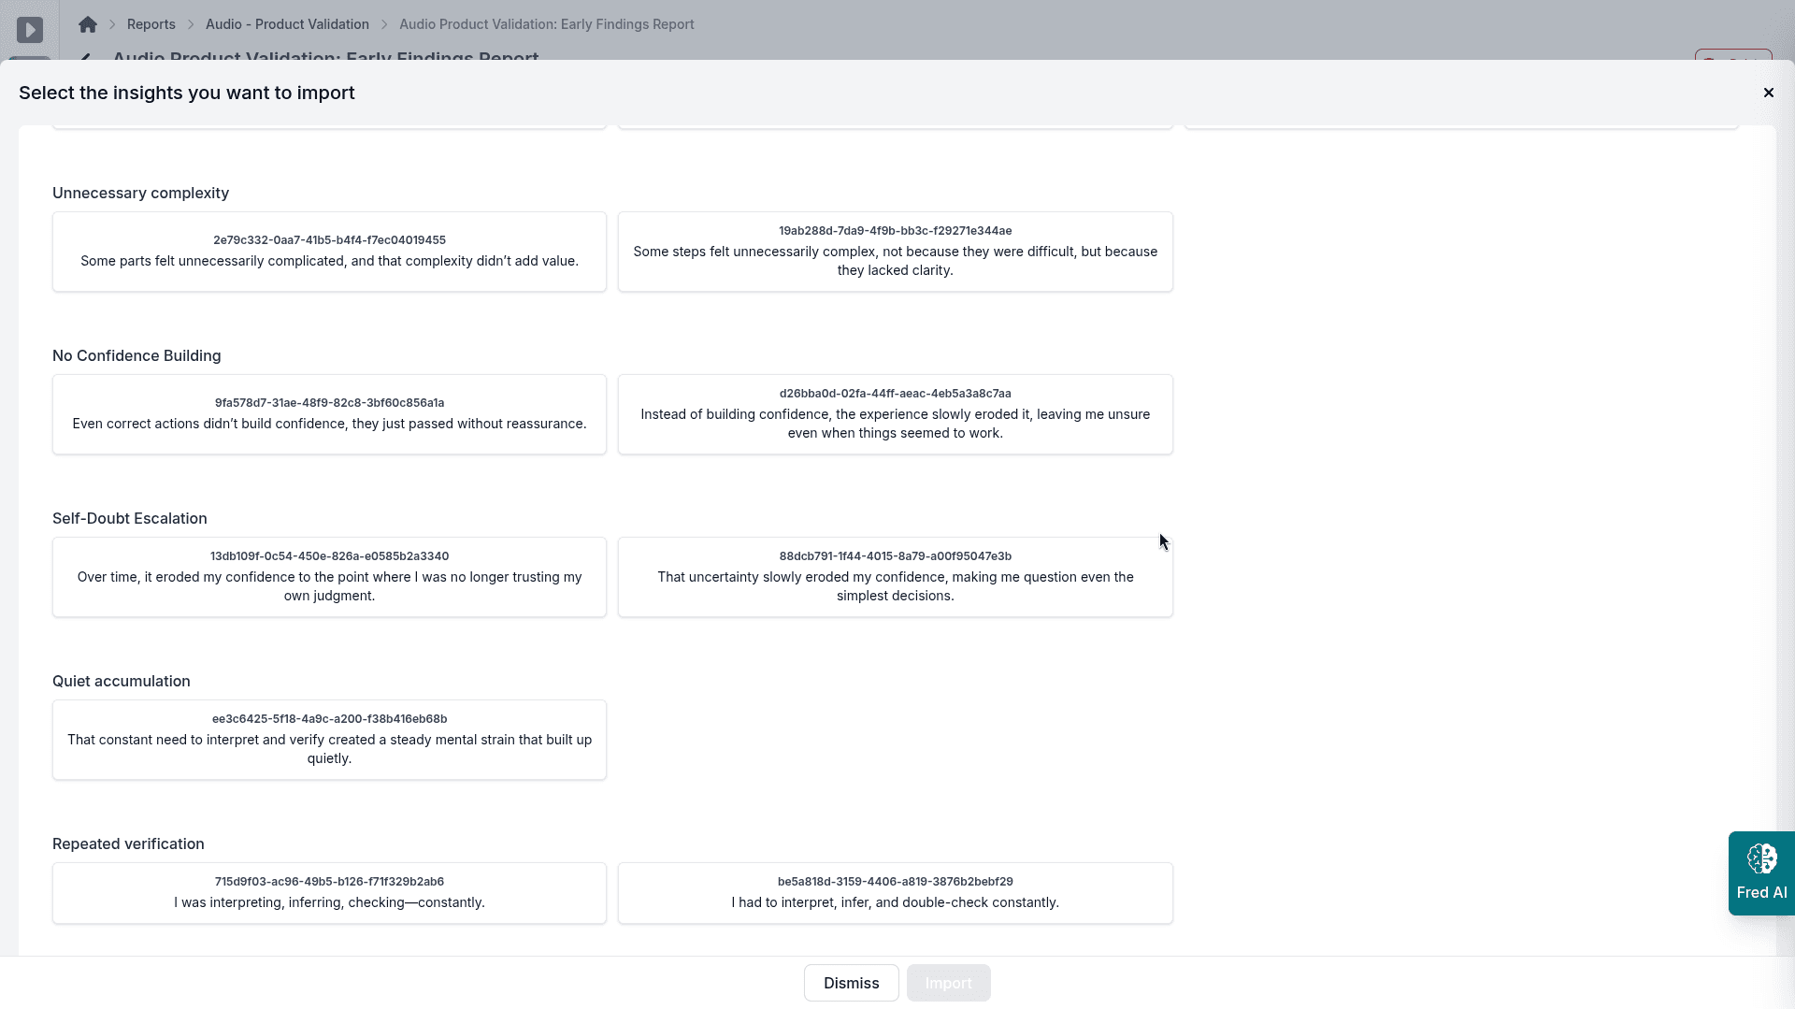Dismiss the import dialog

pyautogui.click(x=852, y=983)
